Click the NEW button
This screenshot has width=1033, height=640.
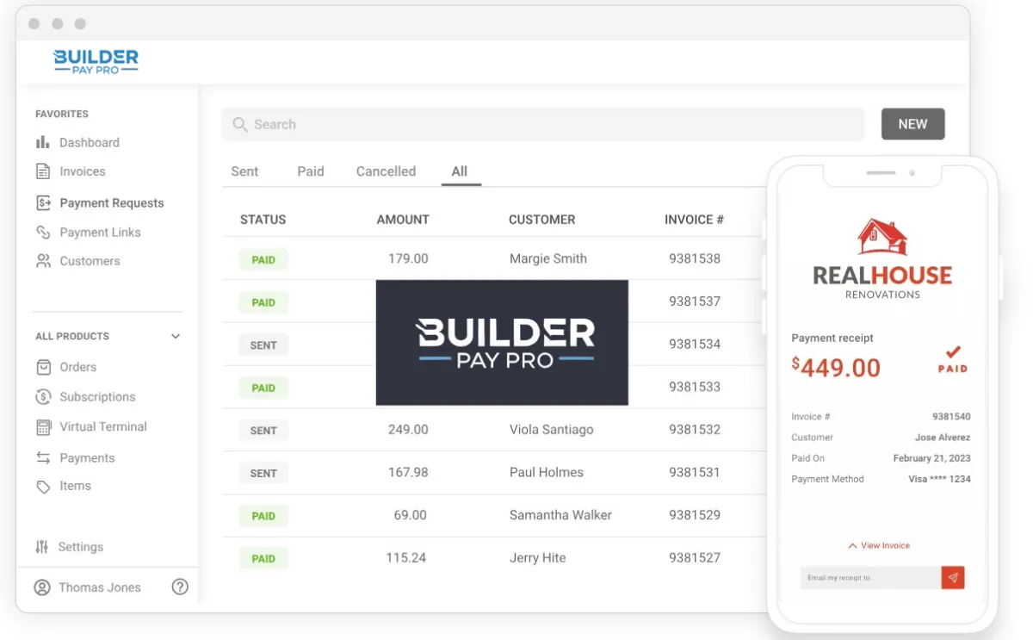coord(912,124)
